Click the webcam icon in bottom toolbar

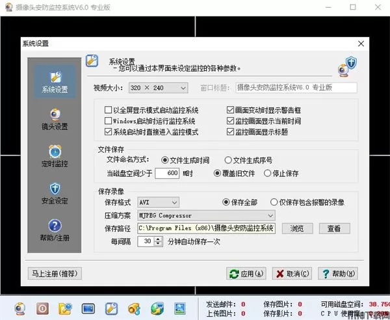(x=20, y=309)
